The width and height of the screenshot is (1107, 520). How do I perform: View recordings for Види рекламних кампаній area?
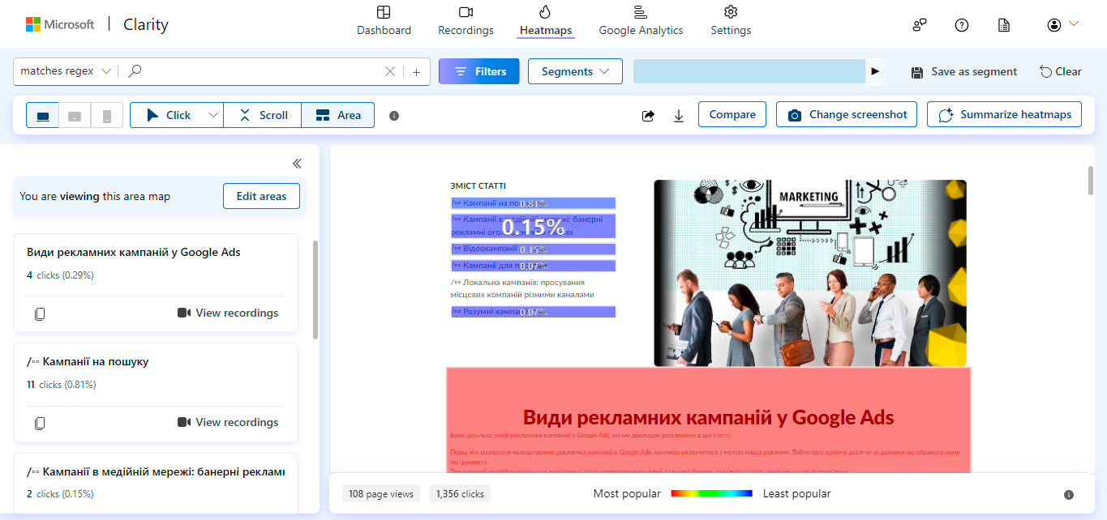[228, 313]
